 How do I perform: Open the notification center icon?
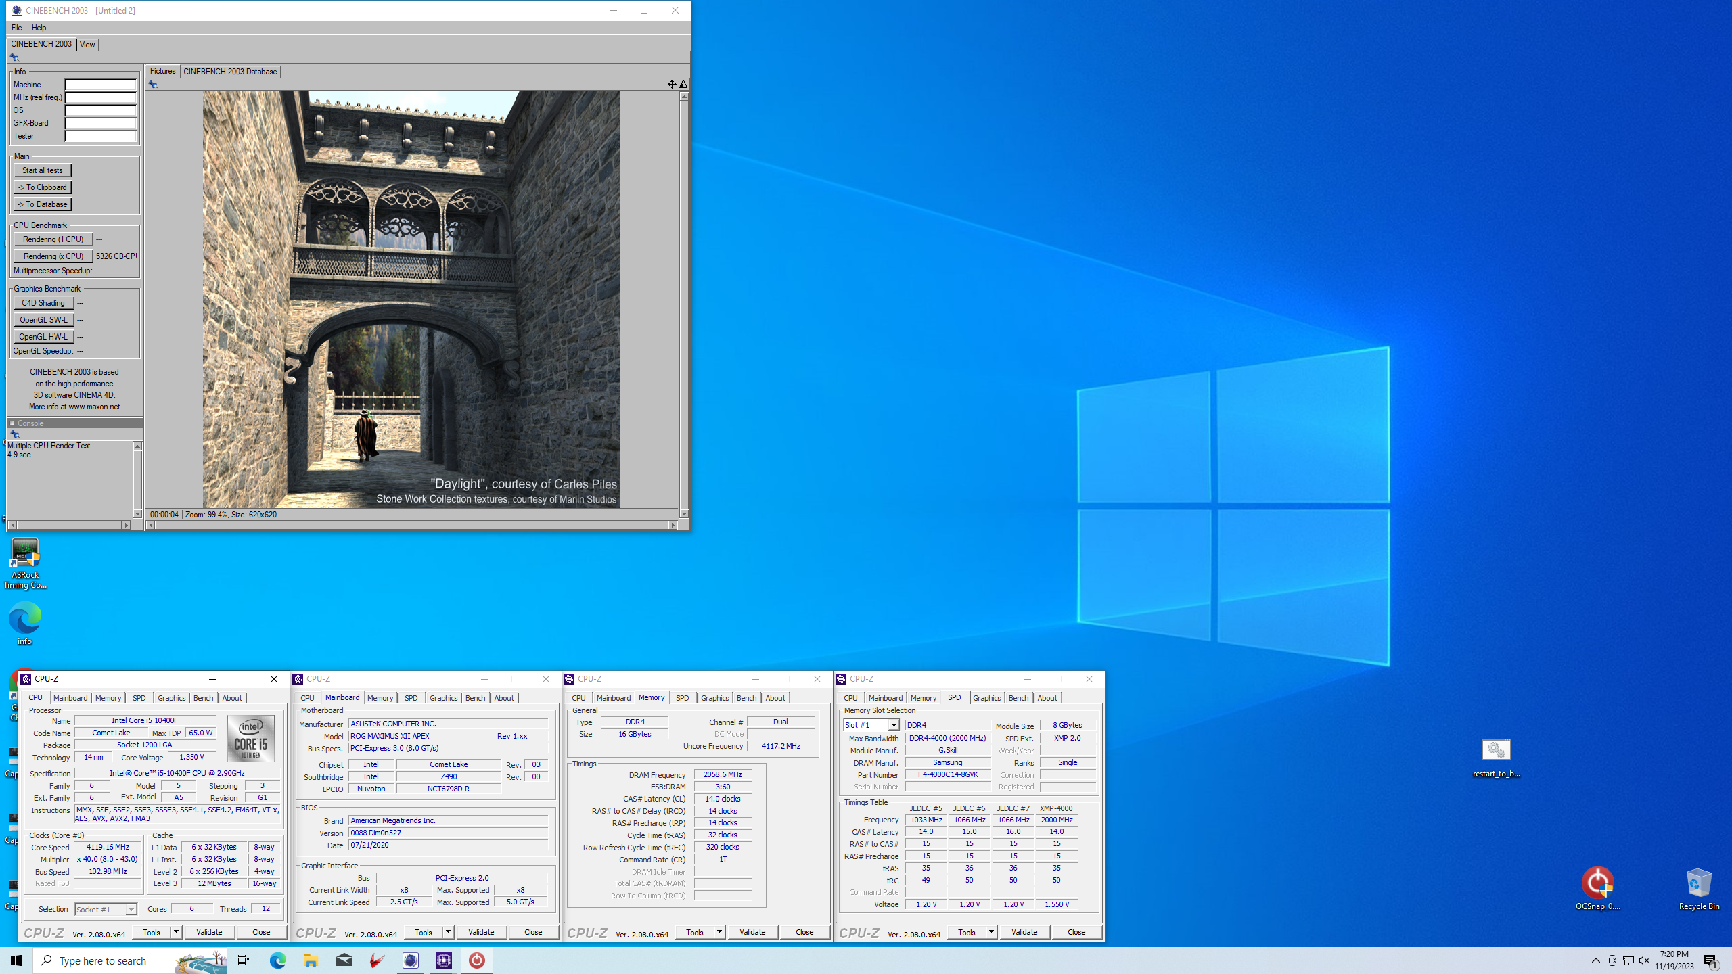pos(1711,960)
